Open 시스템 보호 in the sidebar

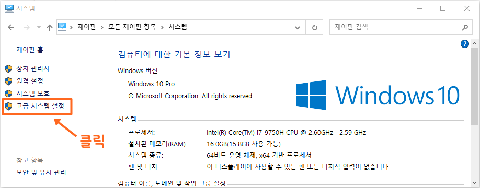pos(33,93)
